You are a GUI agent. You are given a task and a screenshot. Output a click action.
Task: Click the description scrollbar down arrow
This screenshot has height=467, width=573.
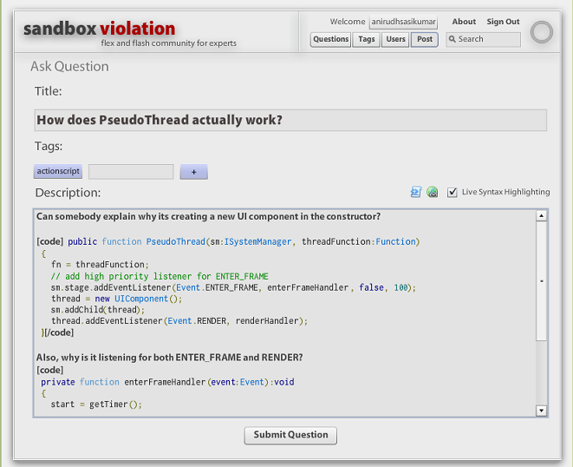coord(541,411)
